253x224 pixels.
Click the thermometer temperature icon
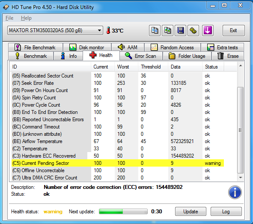pyautogui.click(x=108, y=30)
